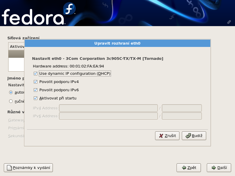This screenshot has height=176, width=235.
Task: Uncheck Povolit podporu IPv6
Action: coord(36,90)
